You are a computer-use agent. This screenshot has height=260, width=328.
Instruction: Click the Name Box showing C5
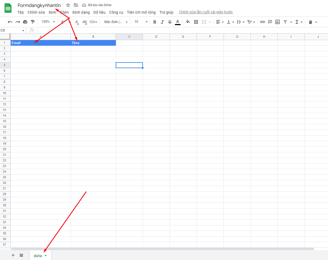(x=13, y=30)
